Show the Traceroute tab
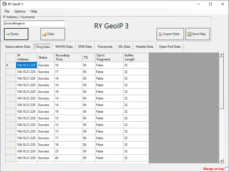The height and width of the screenshot is (172, 229). [105, 47]
